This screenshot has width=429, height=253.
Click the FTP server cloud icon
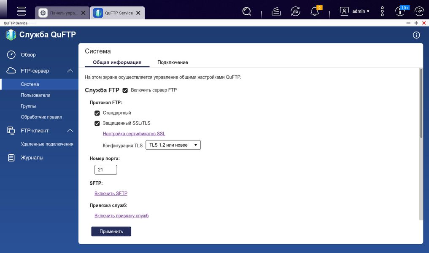coord(11,70)
